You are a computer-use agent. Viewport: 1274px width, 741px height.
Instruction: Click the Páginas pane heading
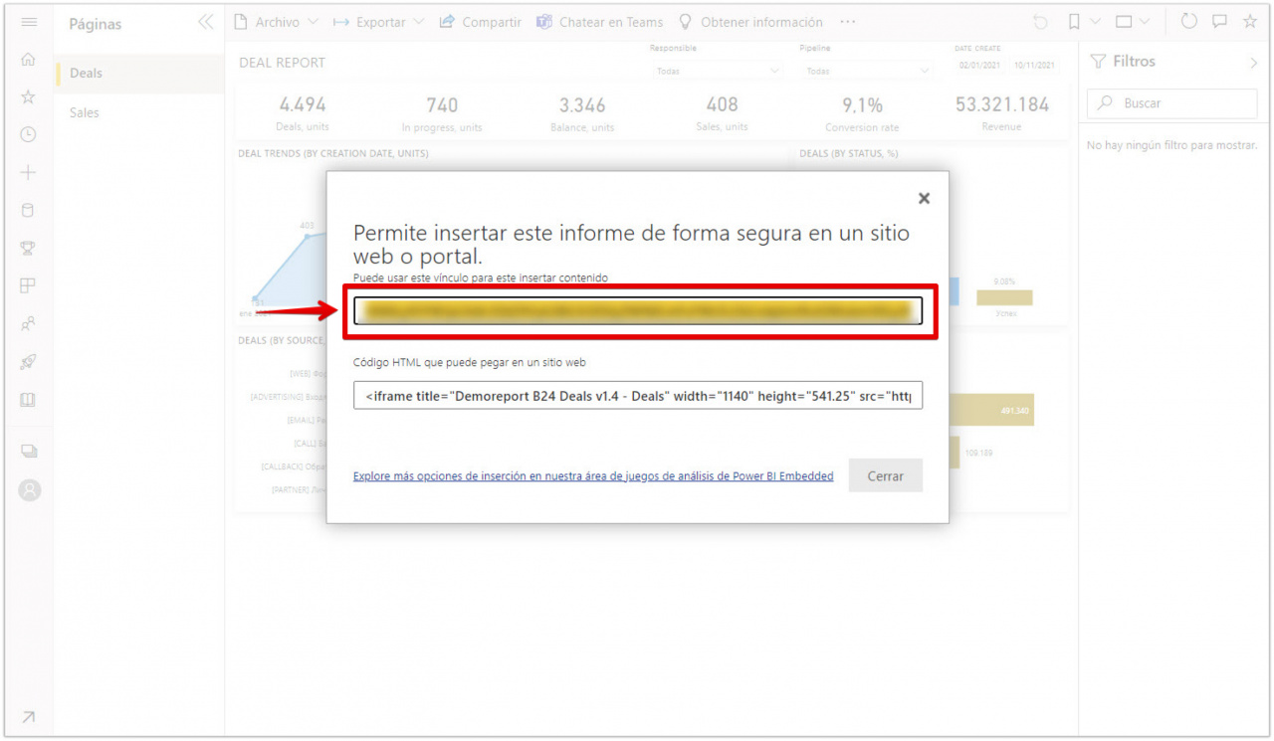pyautogui.click(x=97, y=24)
